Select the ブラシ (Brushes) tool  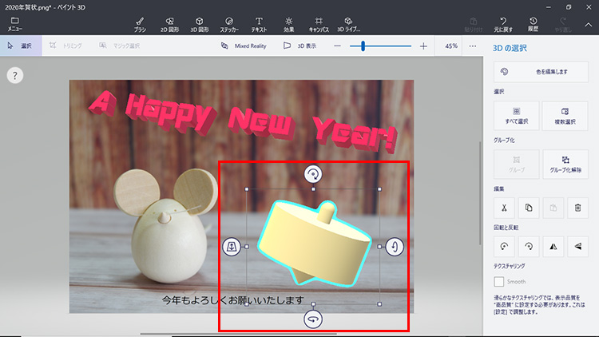click(140, 24)
